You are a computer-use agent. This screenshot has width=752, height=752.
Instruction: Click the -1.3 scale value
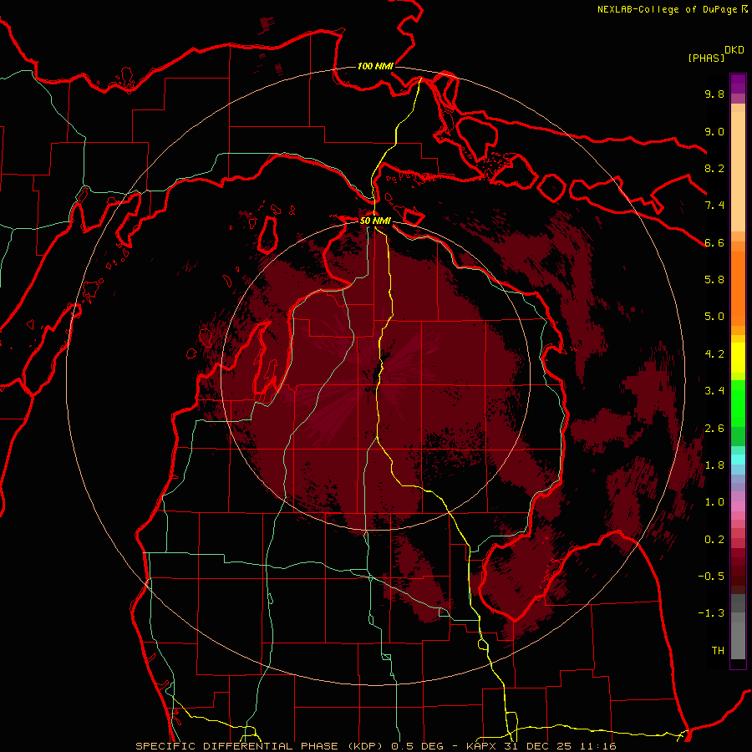(711, 613)
